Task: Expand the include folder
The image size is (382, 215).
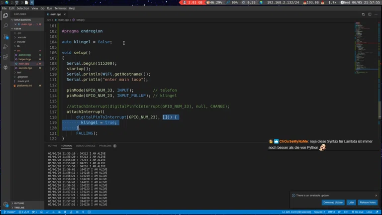Action: point(21,42)
